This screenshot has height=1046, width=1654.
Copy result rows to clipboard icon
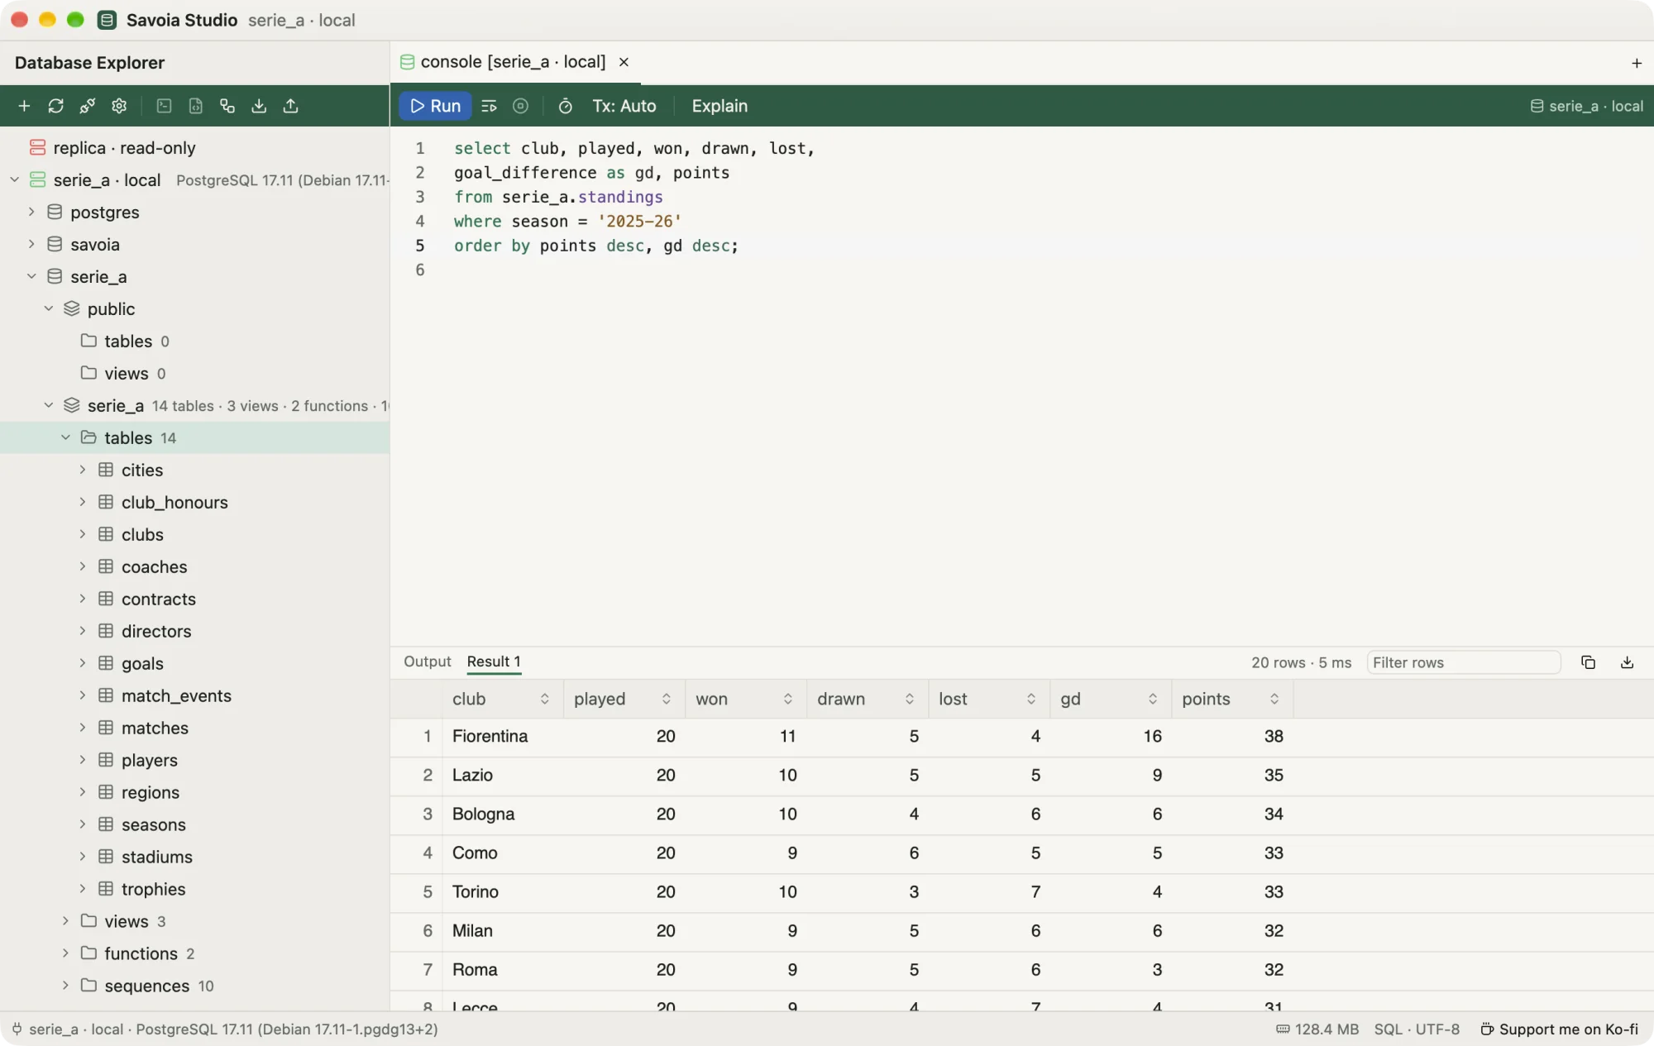tap(1588, 662)
